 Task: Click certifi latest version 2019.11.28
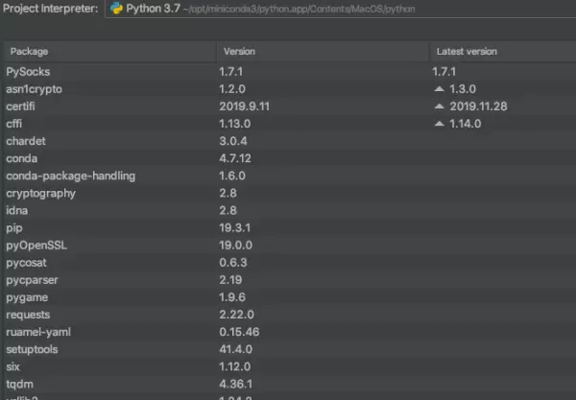[478, 106]
